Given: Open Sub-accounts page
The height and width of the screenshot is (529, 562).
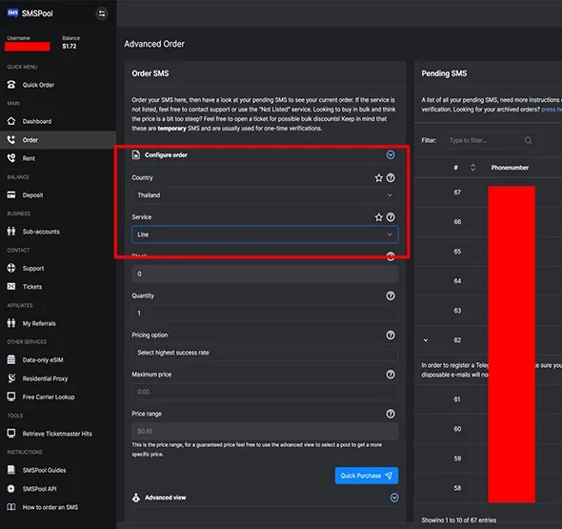Looking at the screenshot, I should point(41,232).
